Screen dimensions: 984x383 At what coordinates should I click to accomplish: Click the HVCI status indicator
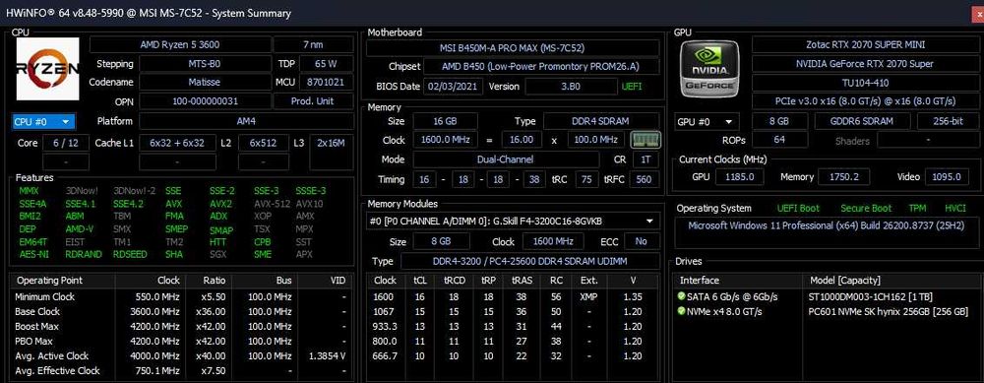(x=955, y=209)
